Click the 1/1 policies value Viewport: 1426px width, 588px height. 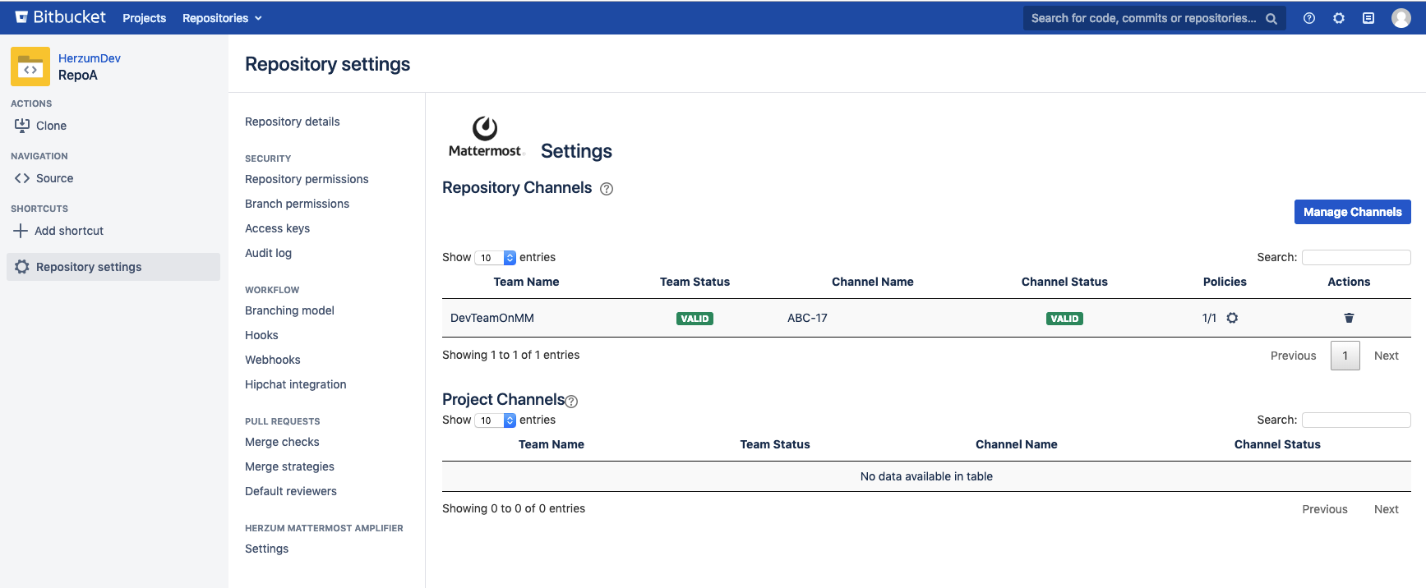1209,318
